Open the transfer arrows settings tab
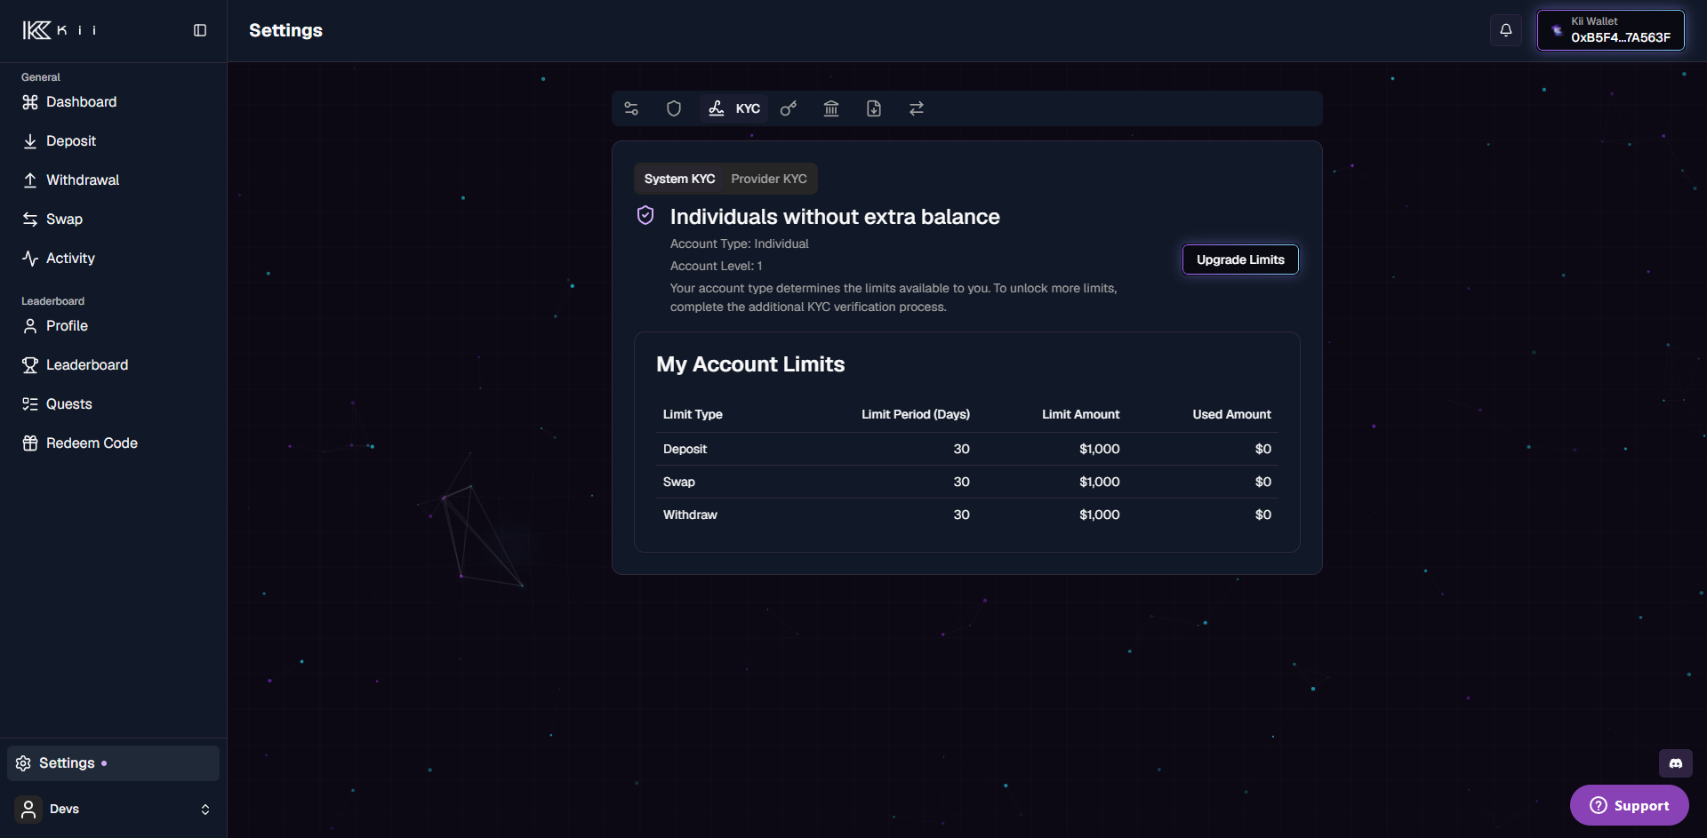The image size is (1707, 838). point(917,108)
